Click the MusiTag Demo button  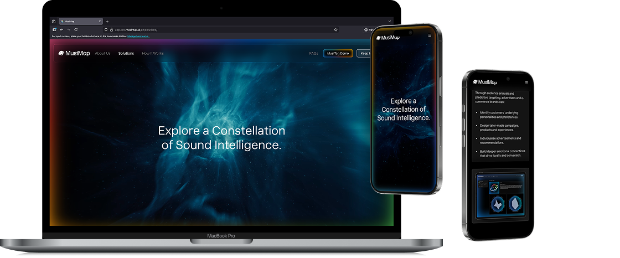(x=338, y=53)
